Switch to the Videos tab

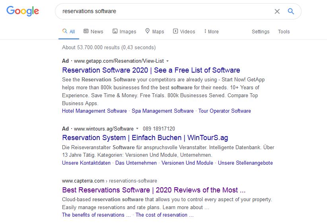tap(184, 32)
